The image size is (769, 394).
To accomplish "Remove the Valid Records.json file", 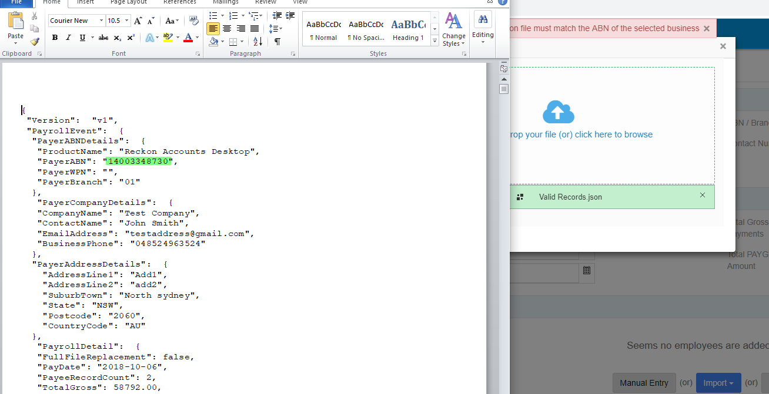I will click(702, 195).
